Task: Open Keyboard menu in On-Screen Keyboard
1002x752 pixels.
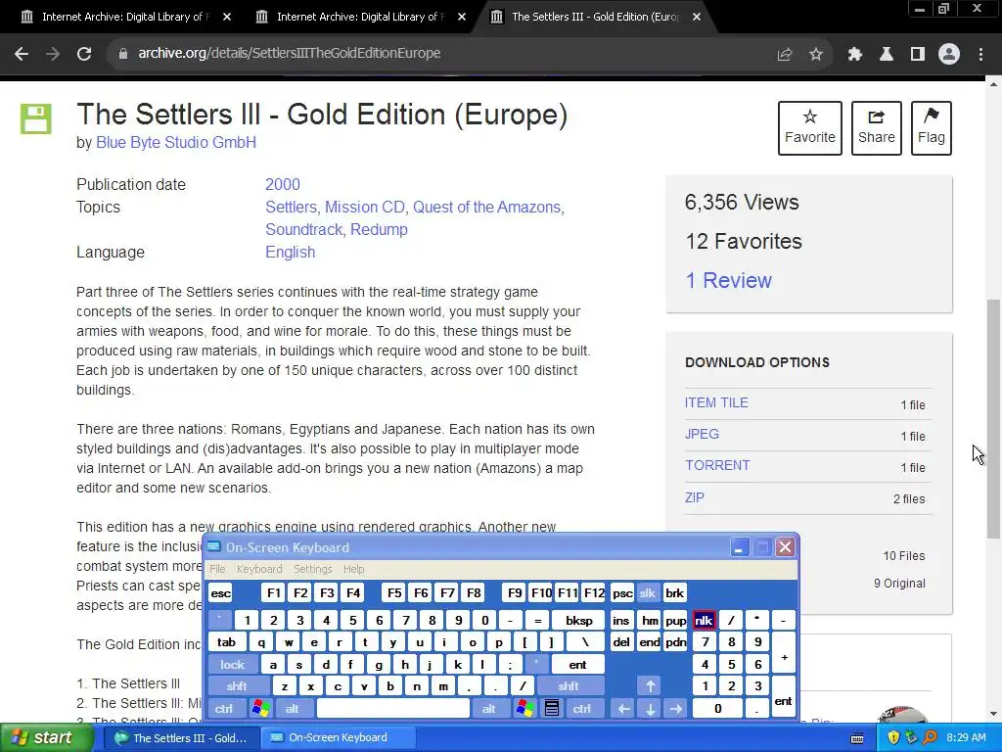Action: (x=258, y=569)
